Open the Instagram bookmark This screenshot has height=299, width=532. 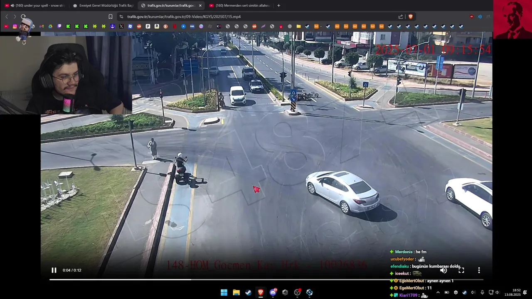point(15,26)
